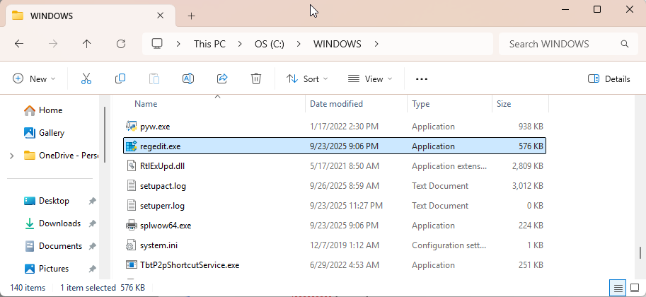
Task: Click the OS (C:) breadcrumb
Action: (x=269, y=44)
